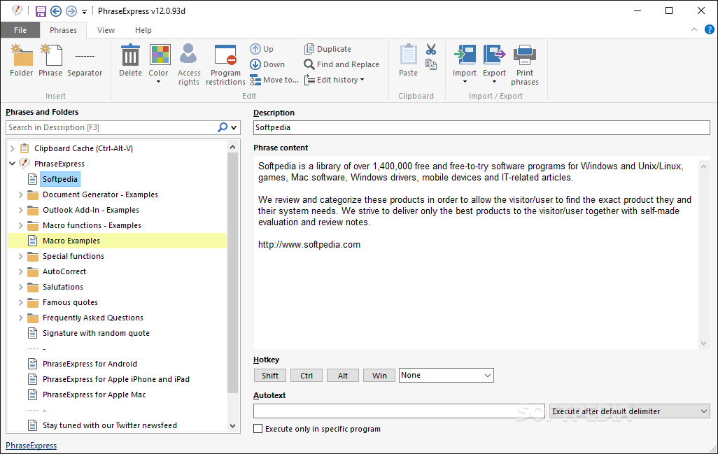Open the Execute after default delimiter dropdown
Viewport: 718px width, 454px height.
click(x=630, y=411)
